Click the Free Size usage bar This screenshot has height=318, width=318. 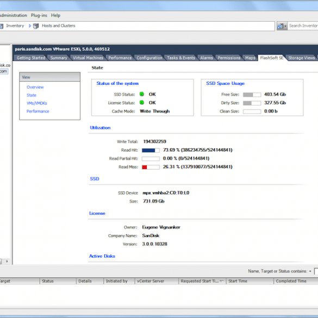click(x=252, y=95)
